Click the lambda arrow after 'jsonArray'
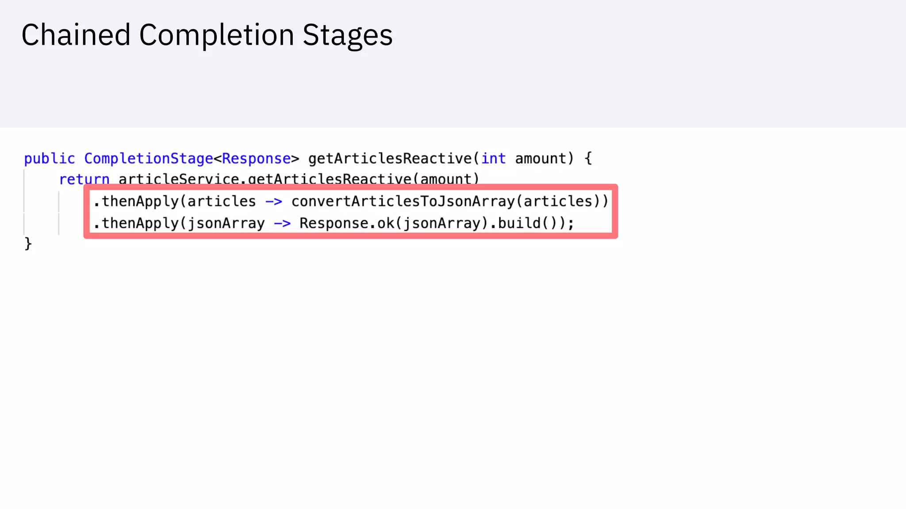The height and width of the screenshot is (509, 906). click(282, 224)
